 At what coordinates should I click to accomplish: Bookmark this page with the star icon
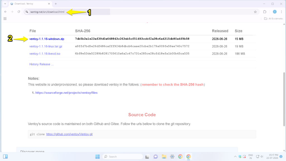255,12
